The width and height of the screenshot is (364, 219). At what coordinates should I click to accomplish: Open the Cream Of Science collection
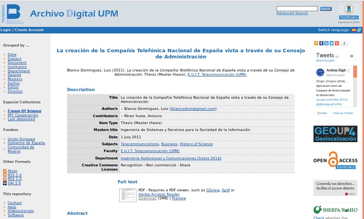point(24,111)
